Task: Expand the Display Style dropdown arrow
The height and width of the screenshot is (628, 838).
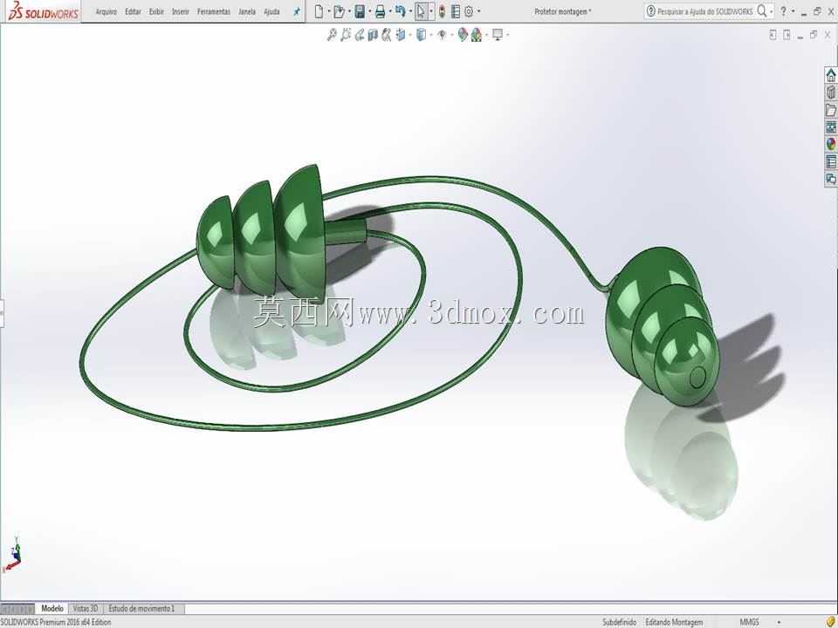Action: 430,35
